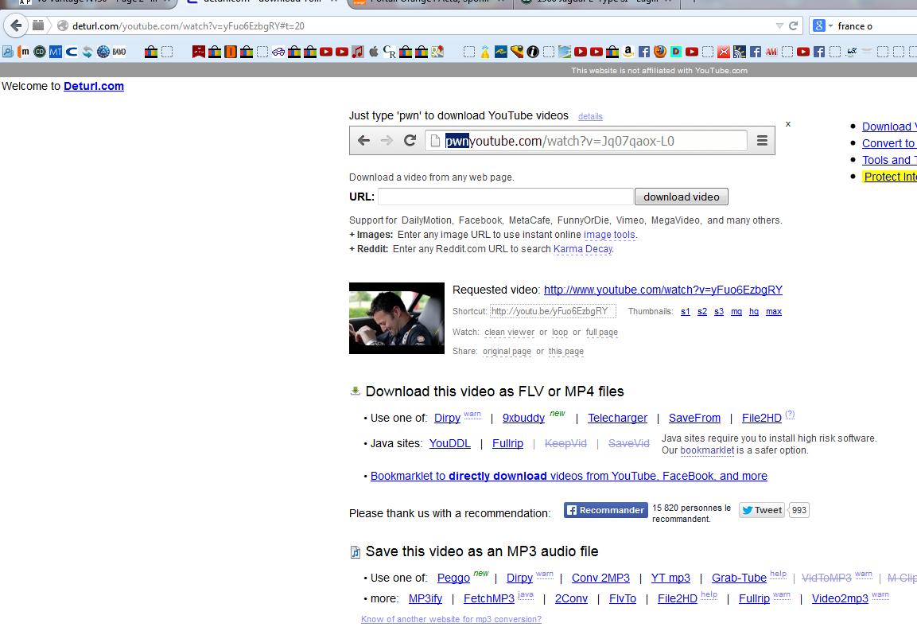Open the address bar history dropdown arrow
Image resolution: width=917 pixels, height=627 pixels.
(x=779, y=25)
